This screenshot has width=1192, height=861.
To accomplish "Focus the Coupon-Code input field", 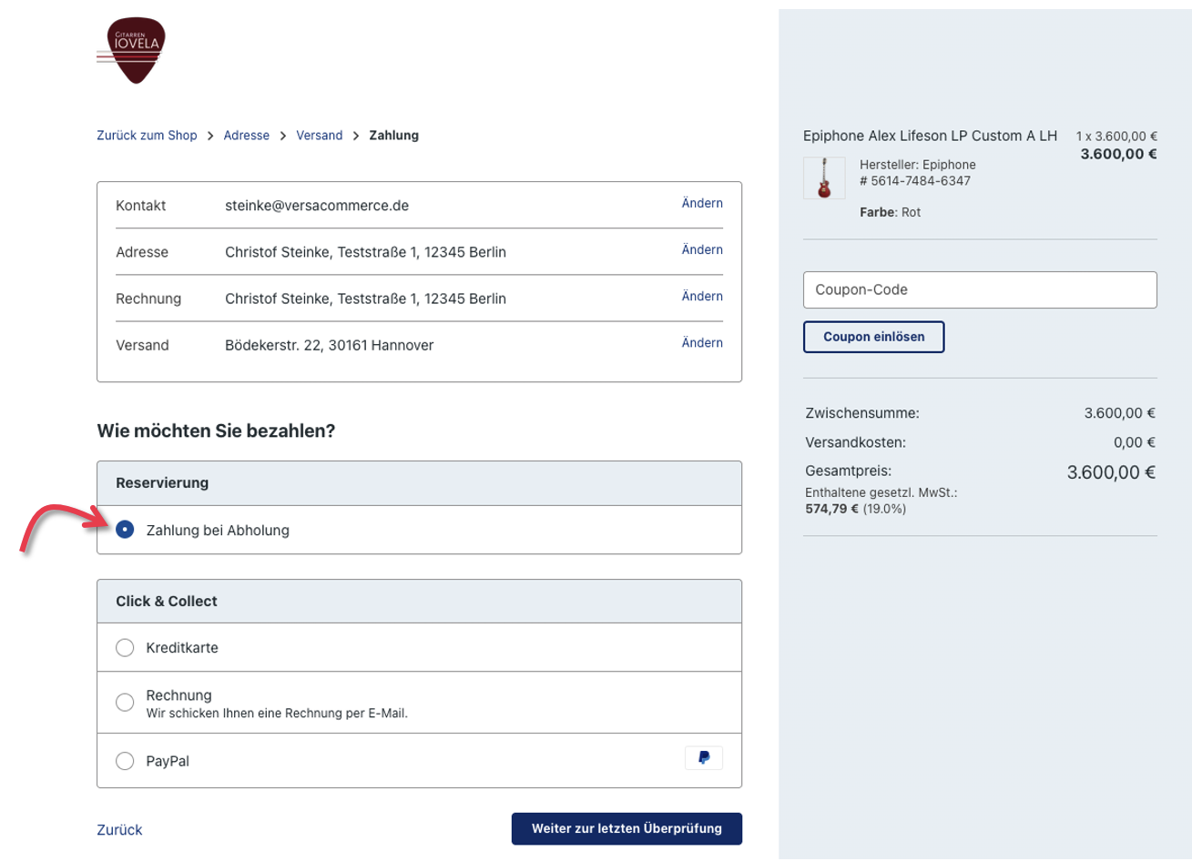I will pos(980,289).
